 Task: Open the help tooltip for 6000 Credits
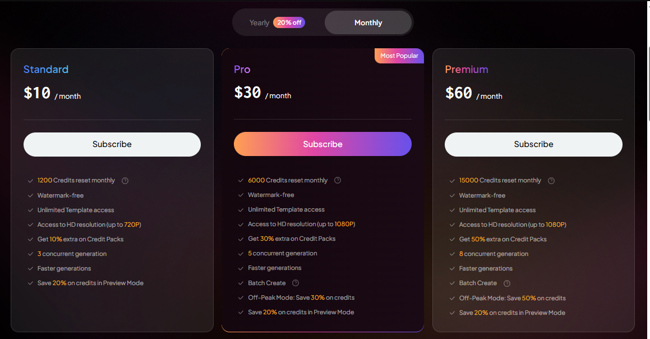tap(338, 180)
